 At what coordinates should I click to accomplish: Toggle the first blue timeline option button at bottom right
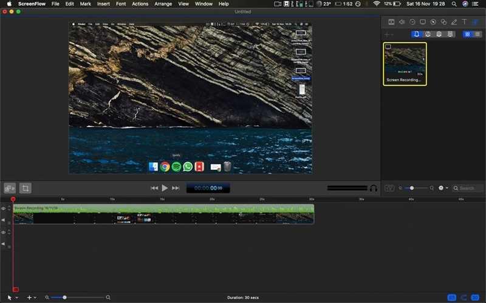452,298
